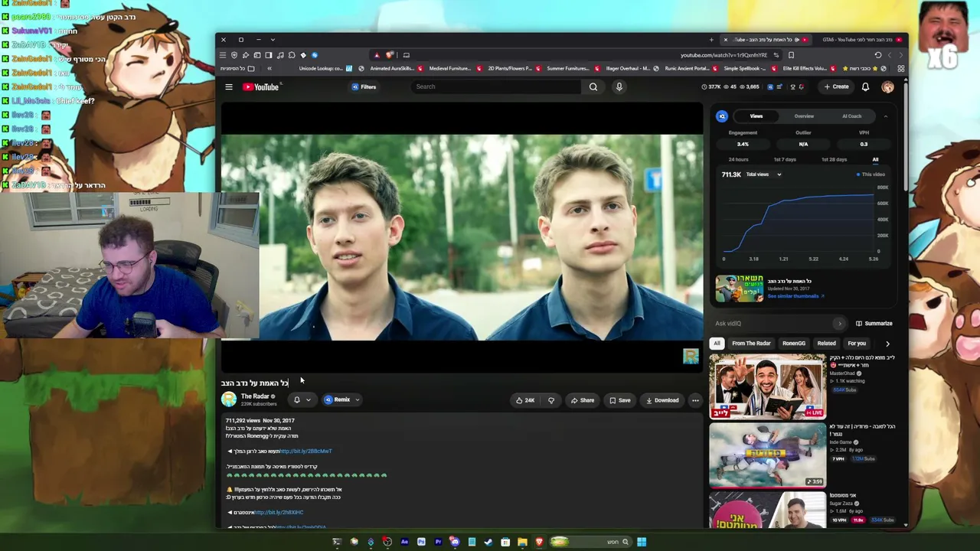
Task: Open The Radar channel name link
Action: point(255,396)
